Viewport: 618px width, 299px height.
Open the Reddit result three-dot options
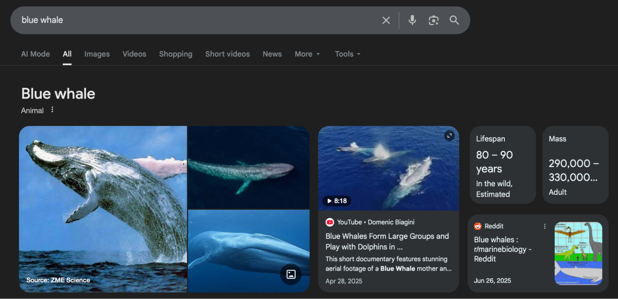point(545,226)
